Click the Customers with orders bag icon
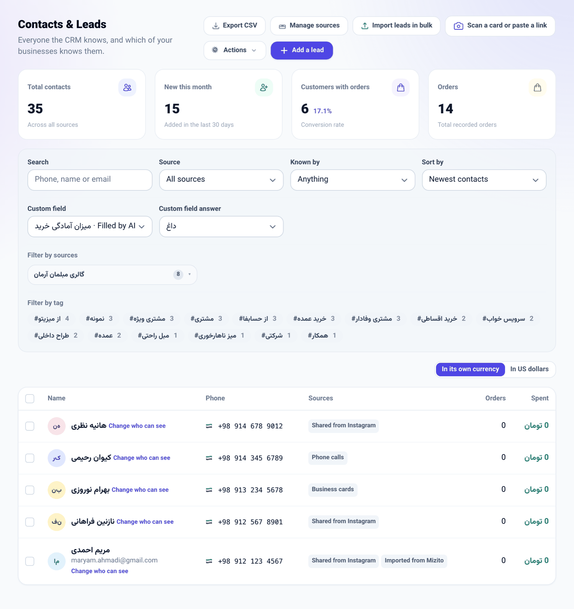This screenshot has height=609, width=574. coord(400,88)
